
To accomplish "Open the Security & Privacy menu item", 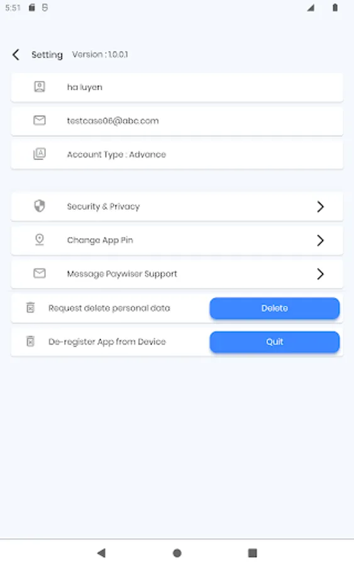I will [177, 207].
